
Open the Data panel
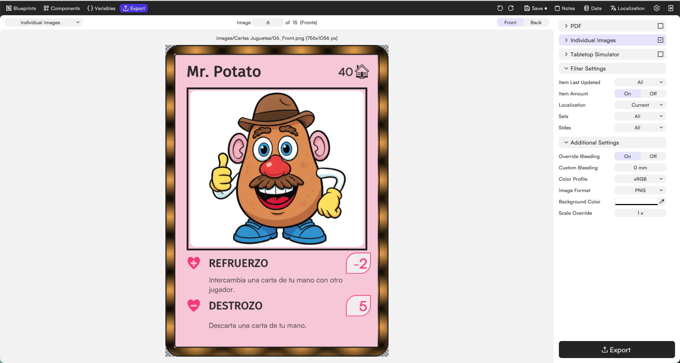click(x=593, y=8)
